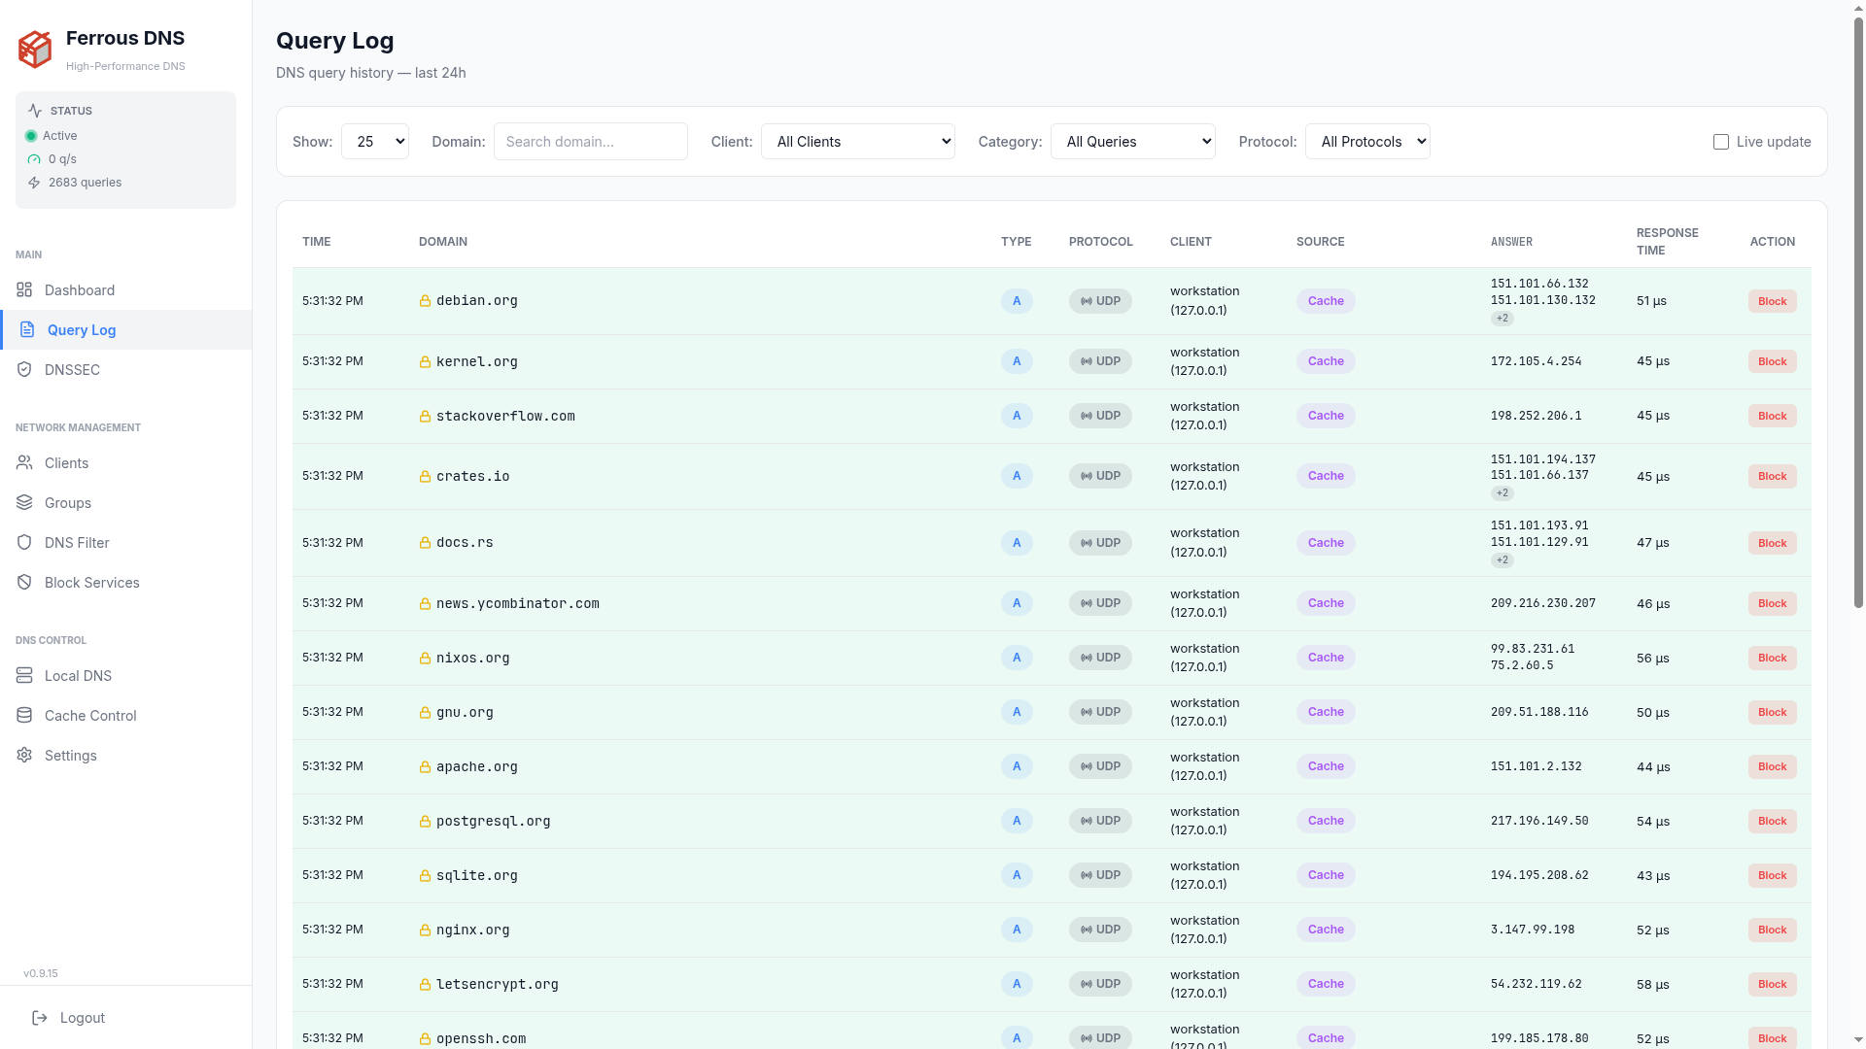Image resolution: width=1866 pixels, height=1049 pixels.
Task: Go to Dashboard in the sidebar
Action: click(x=126, y=290)
